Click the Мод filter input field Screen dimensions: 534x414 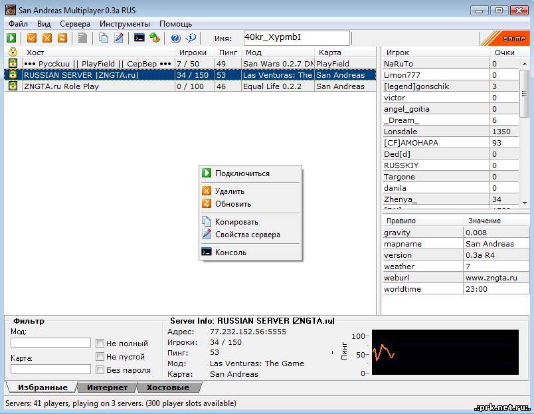coord(50,342)
